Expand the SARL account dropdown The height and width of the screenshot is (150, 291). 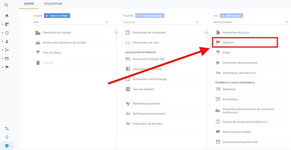[x=71, y=22]
